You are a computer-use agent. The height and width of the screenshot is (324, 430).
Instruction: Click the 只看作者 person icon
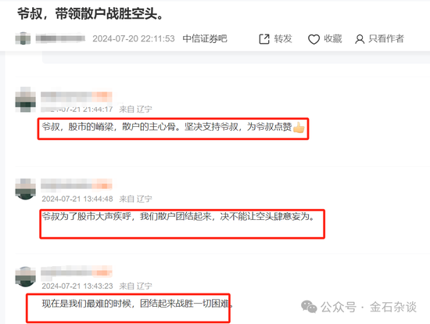coord(360,39)
